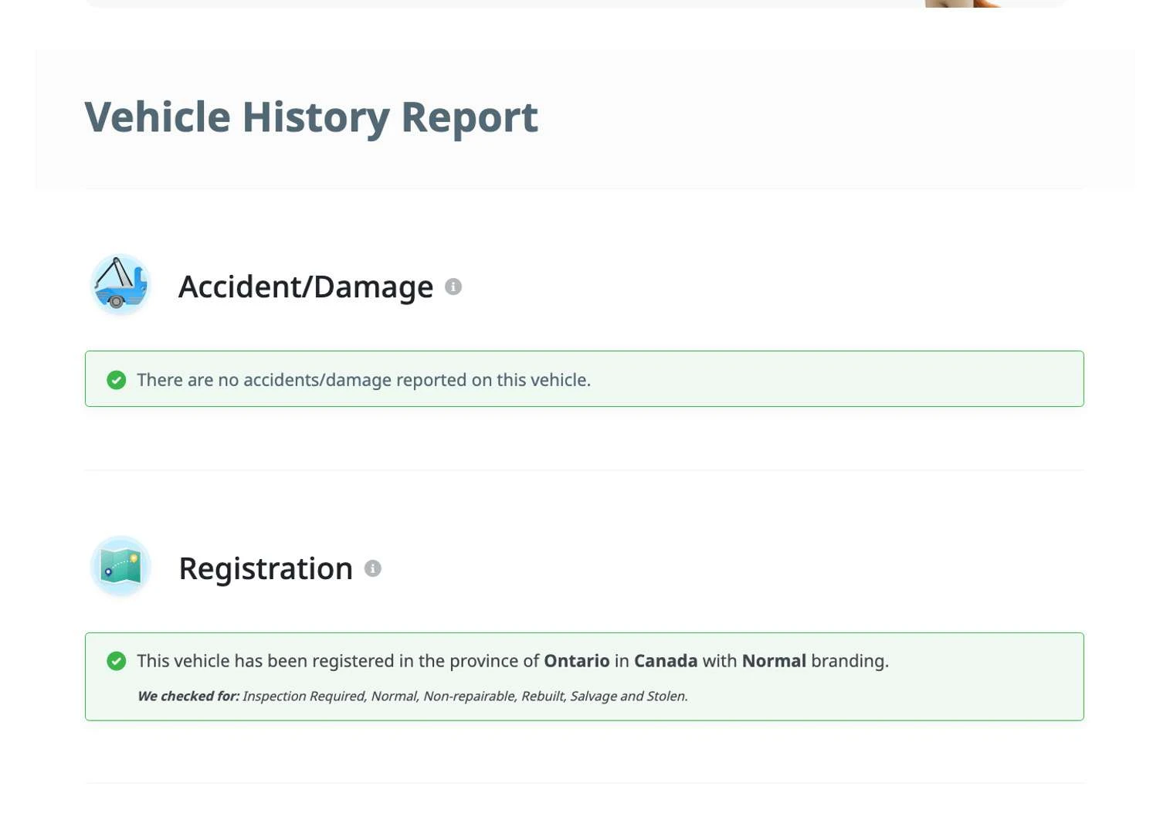Select the Vehicle History Report heading
The width and height of the screenshot is (1170, 834).
[x=311, y=117]
